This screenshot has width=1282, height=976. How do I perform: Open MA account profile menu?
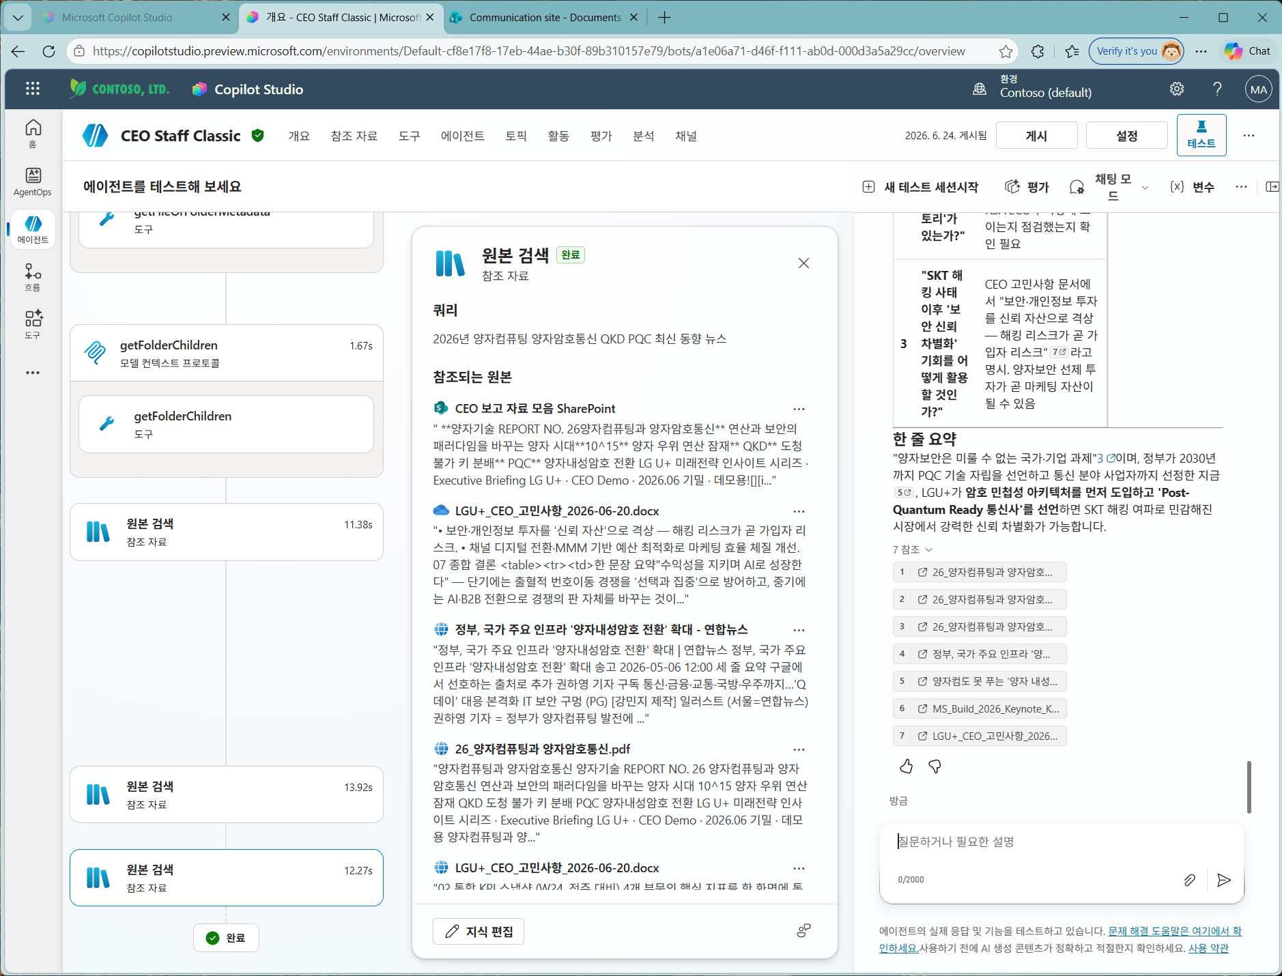click(1259, 89)
